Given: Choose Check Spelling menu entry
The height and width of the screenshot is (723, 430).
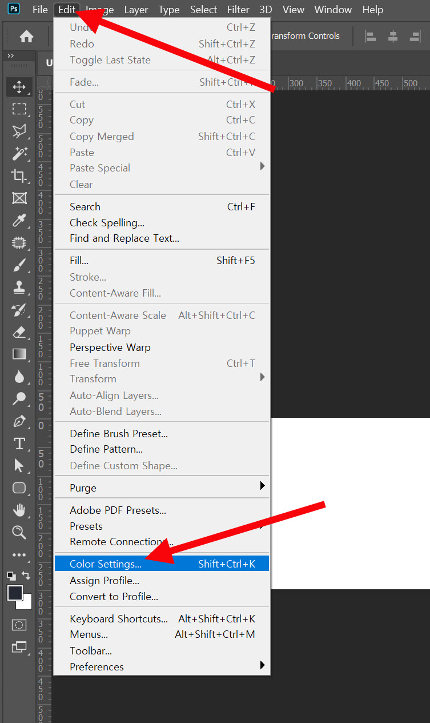Looking at the screenshot, I should pos(162,223).
